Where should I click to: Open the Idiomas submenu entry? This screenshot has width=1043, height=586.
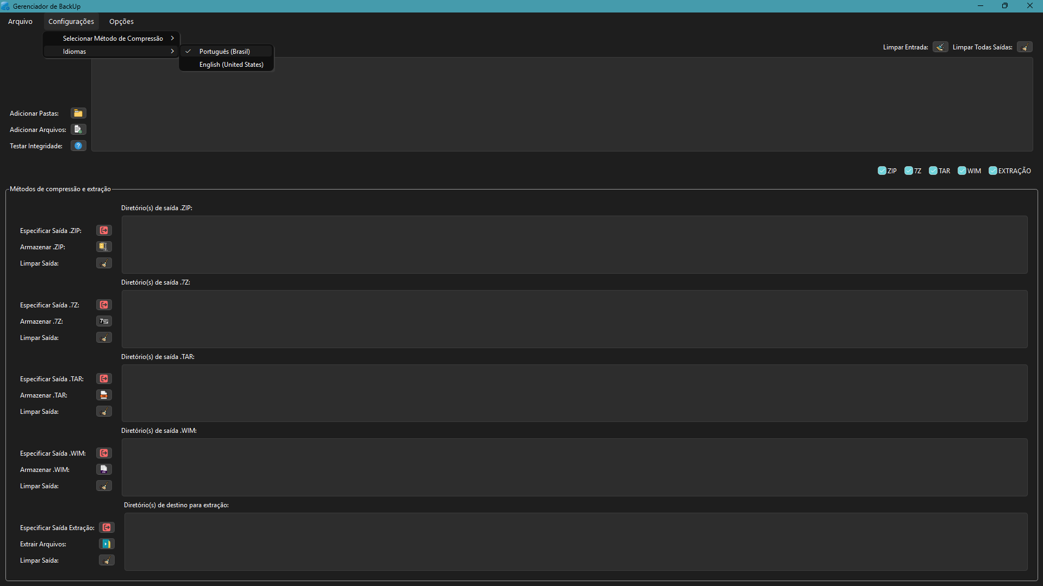111,51
